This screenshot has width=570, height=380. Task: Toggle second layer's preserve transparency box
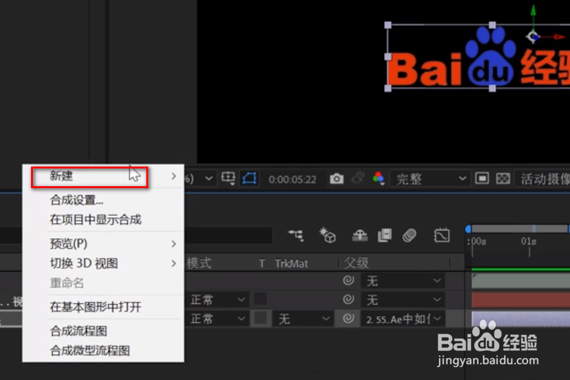pyautogui.click(x=260, y=300)
